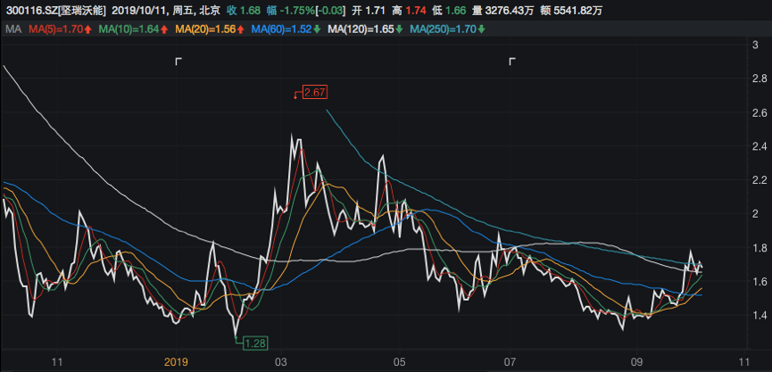Viewport: 772px width, 372px height.
Task: Click the 1.8 label on price axis
Action: 758,247
